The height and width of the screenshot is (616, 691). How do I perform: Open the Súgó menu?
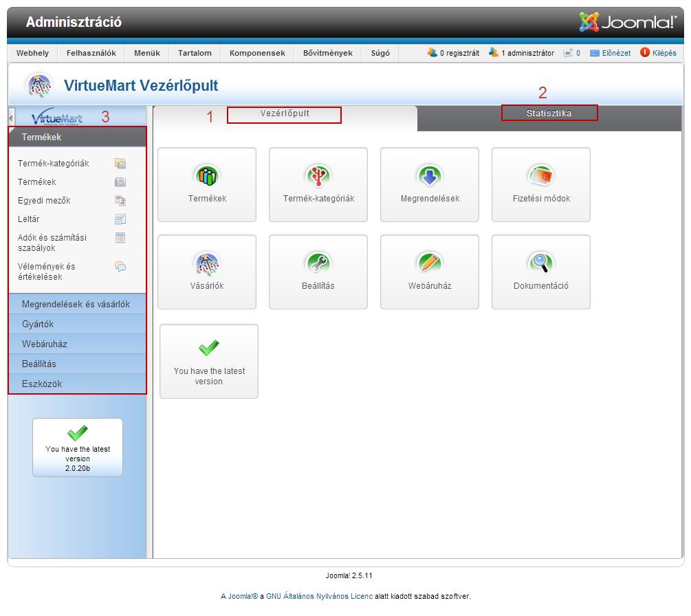380,53
